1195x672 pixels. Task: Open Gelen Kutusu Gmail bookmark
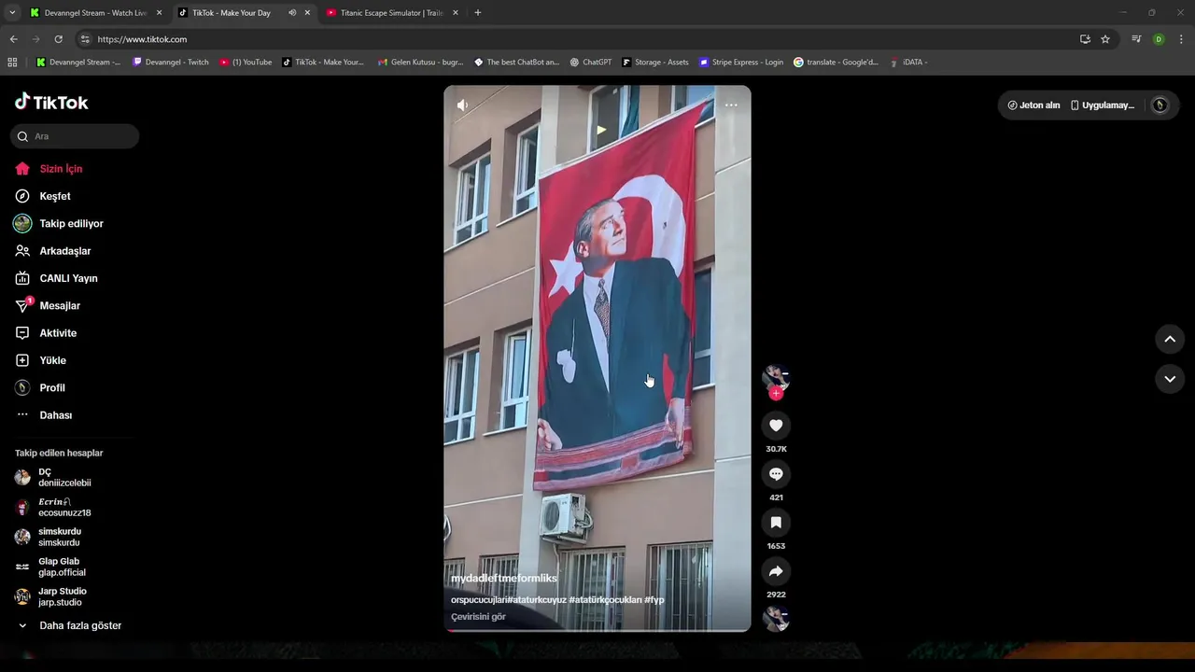point(420,63)
